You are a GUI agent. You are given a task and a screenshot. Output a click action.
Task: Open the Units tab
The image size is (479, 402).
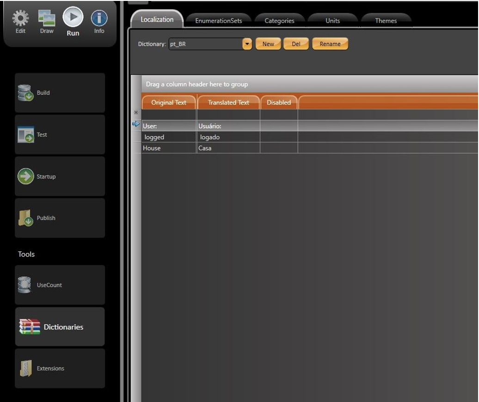click(x=332, y=21)
